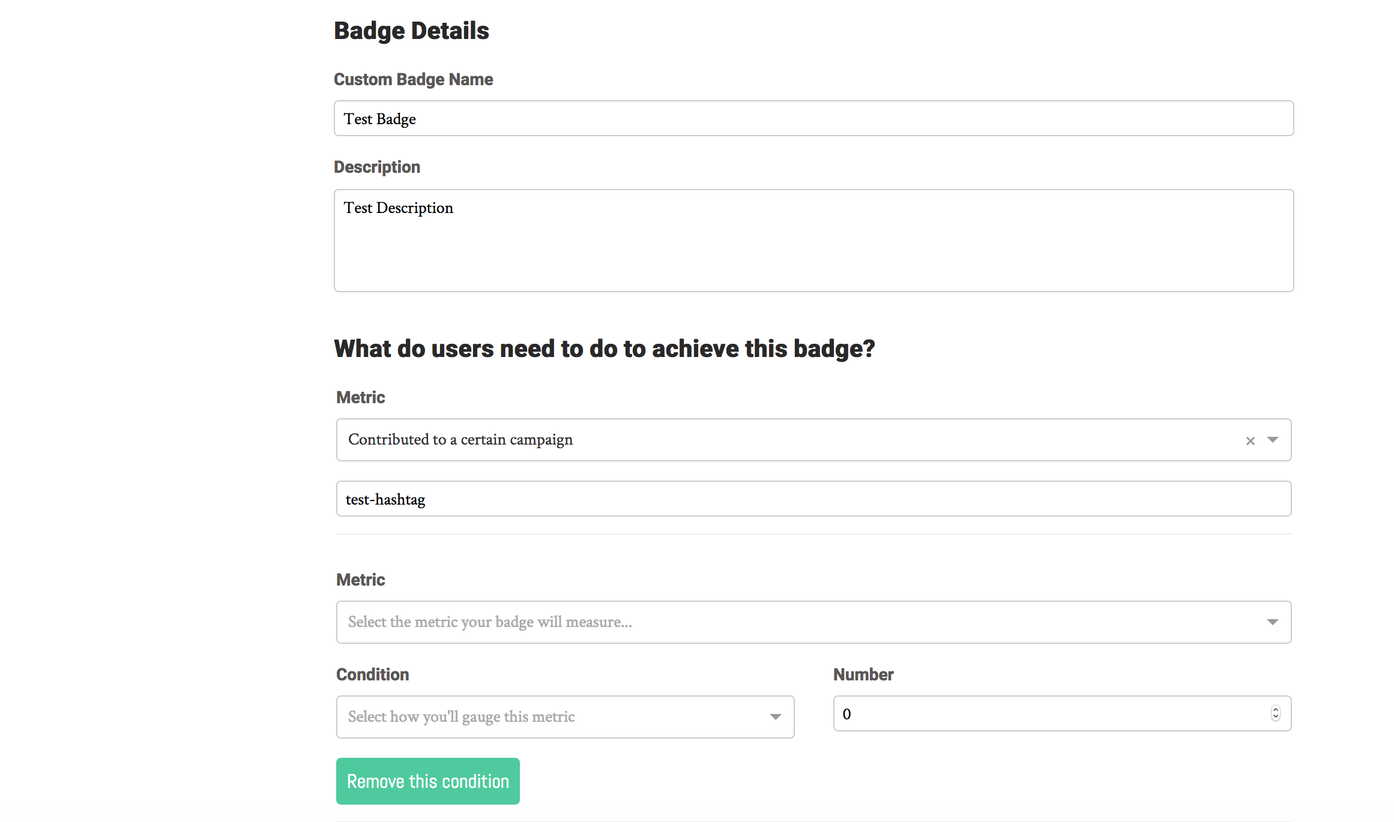1394x822 pixels.
Task: Click the 'Number' label
Action: coord(863,674)
